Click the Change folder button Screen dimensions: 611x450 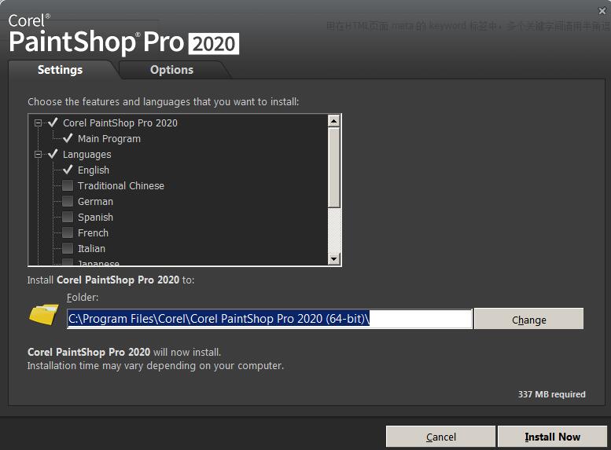pos(528,320)
